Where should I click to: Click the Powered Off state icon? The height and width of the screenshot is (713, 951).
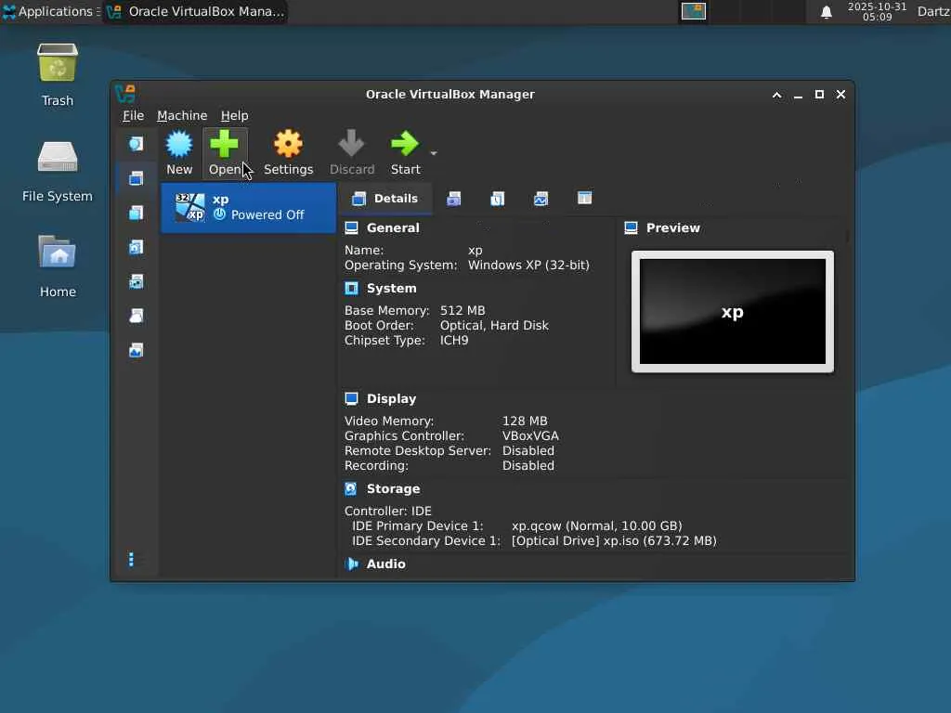coord(219,214)
